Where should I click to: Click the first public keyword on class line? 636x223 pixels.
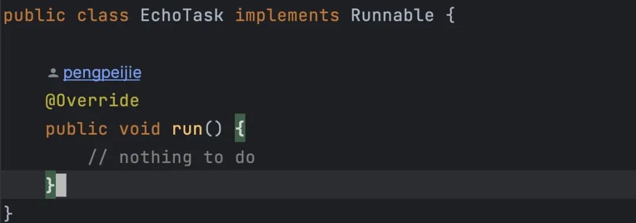pos(35,16)
